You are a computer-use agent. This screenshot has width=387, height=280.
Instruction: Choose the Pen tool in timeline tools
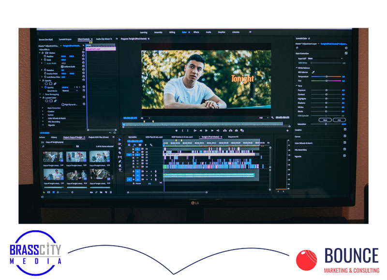(x=119, y=161)
